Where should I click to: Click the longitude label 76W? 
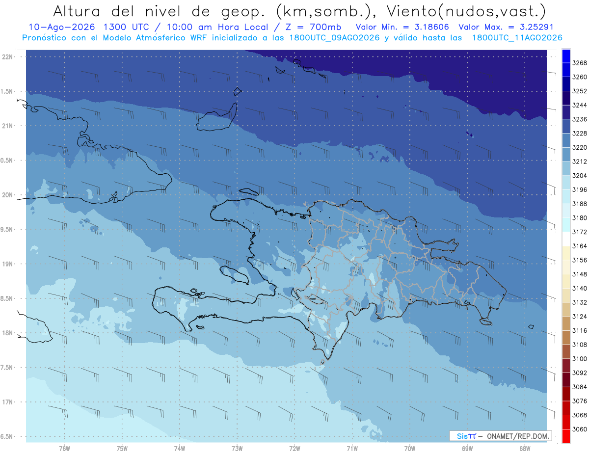point(64,448)
